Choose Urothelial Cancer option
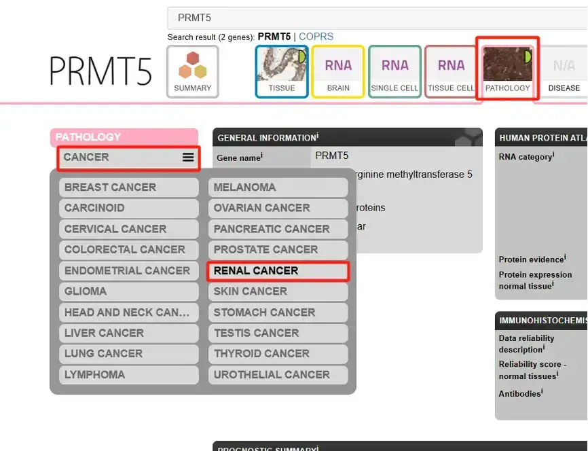The height and width of the screenshot is (451, 588). pos(278,374)
